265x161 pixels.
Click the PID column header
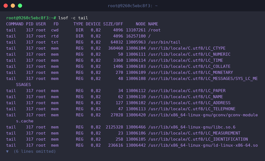(x=30, y=24)
